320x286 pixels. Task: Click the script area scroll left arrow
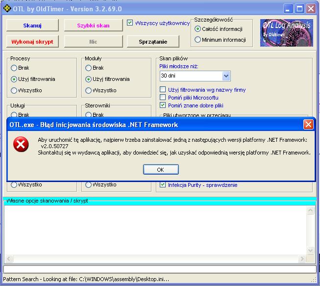pos(9,259)
